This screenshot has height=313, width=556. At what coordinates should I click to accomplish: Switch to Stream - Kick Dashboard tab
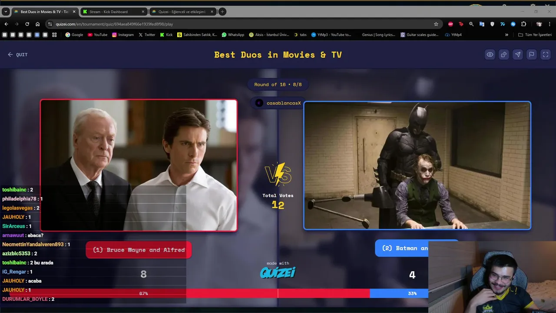pos(114,12)
